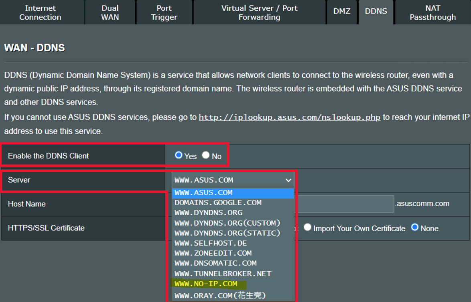This screenshot has height=302, width=471.
Task: Choose WWW.TUNNELBROKER.NET server
Action: pyautogui.click(x=233, y=274)
